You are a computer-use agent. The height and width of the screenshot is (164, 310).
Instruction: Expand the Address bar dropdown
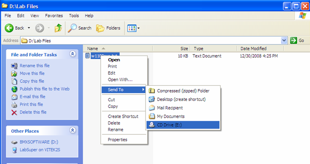(x=284, y=40)
